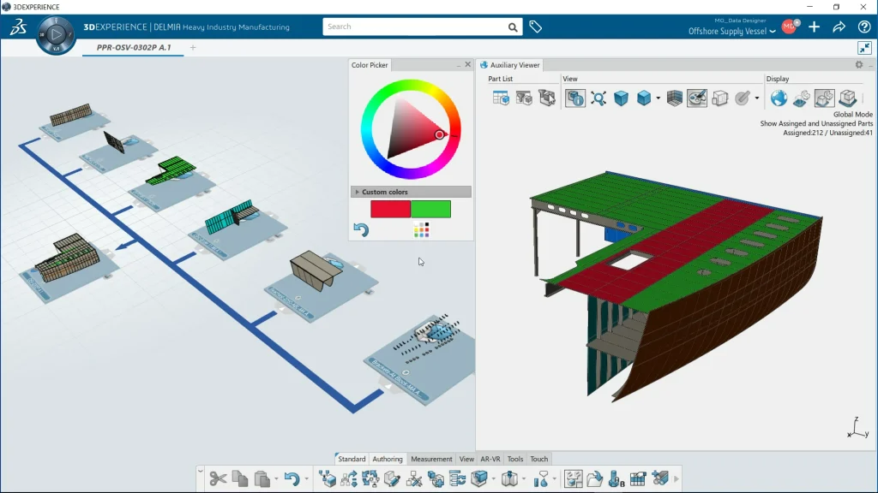Click the Share arrow icon in top bar
878x493 pixels.
pos(839,27)
